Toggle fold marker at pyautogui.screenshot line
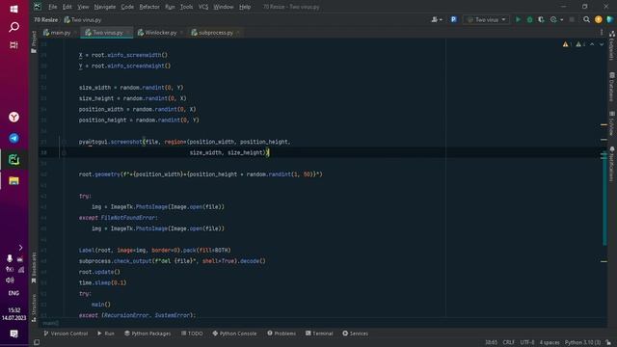The width and height of the screenshot is (617, 347). 64,142
